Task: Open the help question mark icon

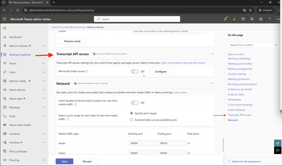Action: click(x=269, y=19)
